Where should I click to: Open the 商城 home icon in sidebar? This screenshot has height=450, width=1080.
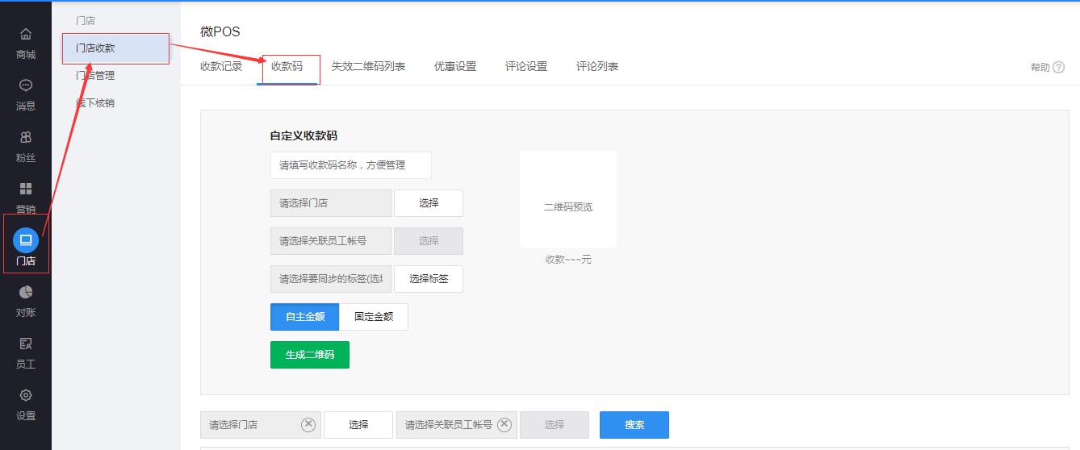point(26,35)
